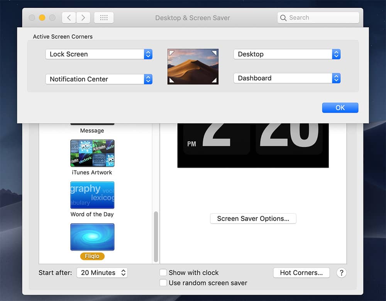Confirm hot corners with OK
The height and width of the screenshot is (301, 386).
(340, 108)
